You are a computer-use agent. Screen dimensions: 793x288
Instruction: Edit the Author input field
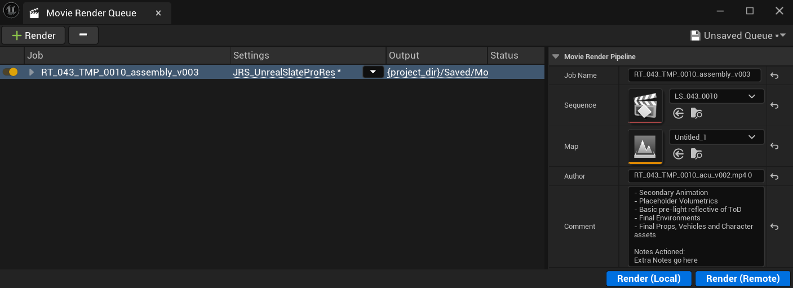click(696, 176)
